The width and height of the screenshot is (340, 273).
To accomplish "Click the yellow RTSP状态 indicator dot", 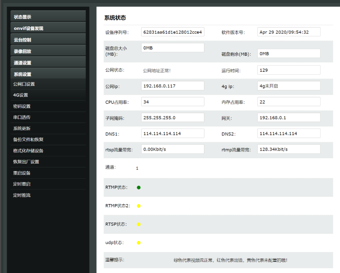I will (x=139, y=224).
